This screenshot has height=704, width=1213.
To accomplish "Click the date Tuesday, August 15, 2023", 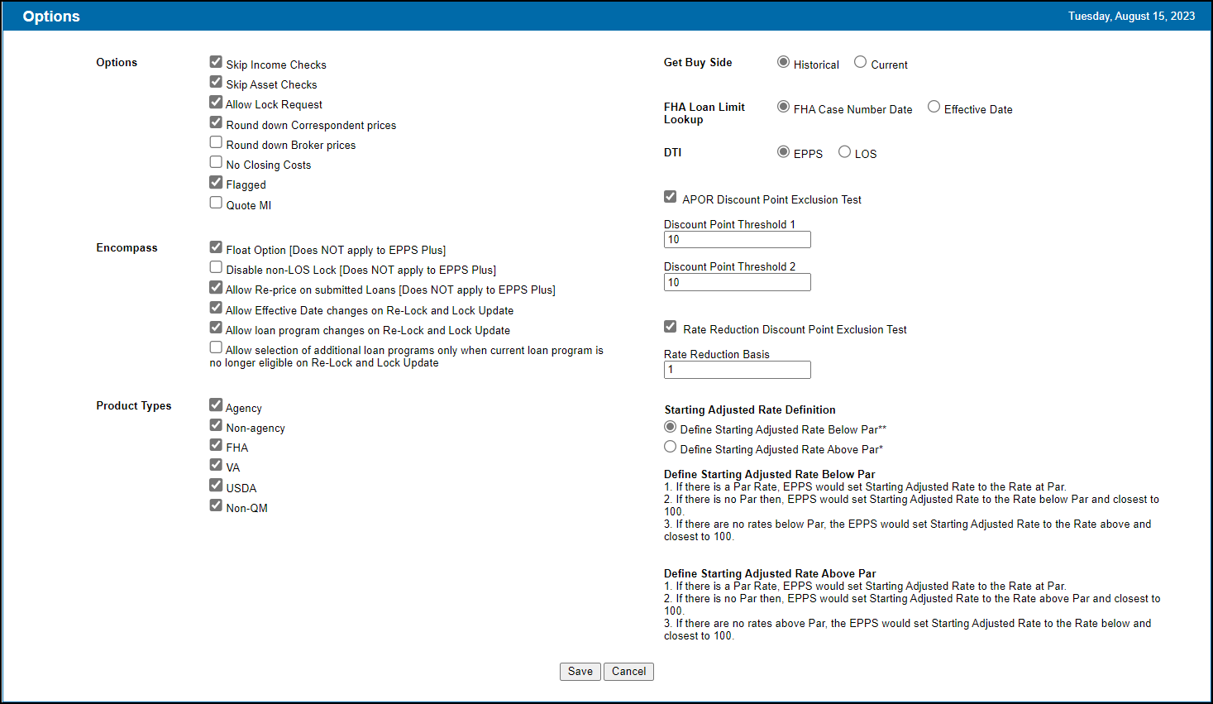I will tap(1131, 17).
